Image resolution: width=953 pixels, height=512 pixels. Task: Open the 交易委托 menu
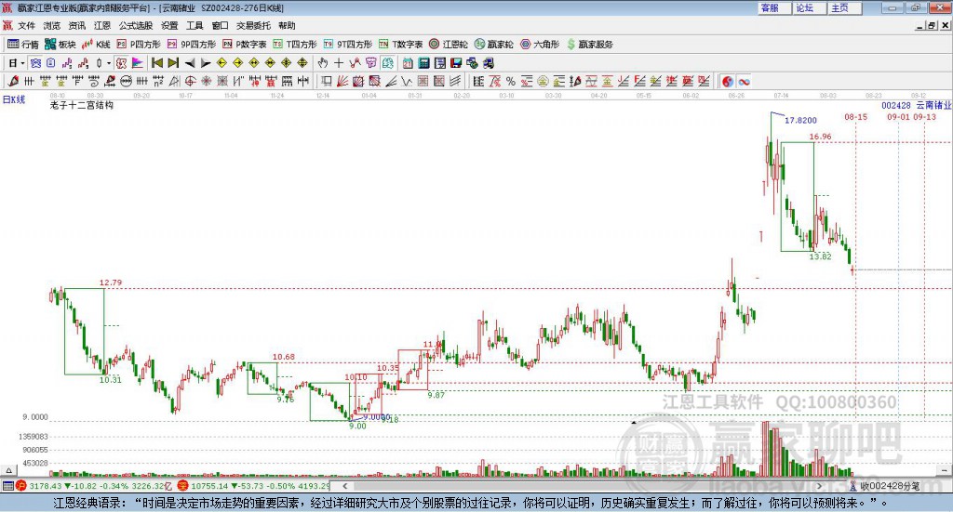(x=253, y=25)
